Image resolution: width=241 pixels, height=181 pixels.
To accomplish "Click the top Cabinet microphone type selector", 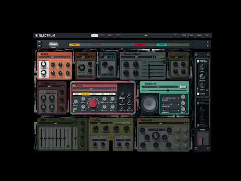I will [x=171, y=98].
